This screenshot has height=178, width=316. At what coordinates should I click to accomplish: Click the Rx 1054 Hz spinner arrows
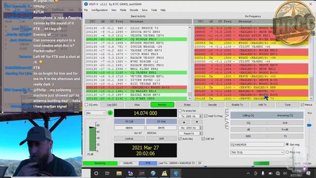[x=200, y=128]
